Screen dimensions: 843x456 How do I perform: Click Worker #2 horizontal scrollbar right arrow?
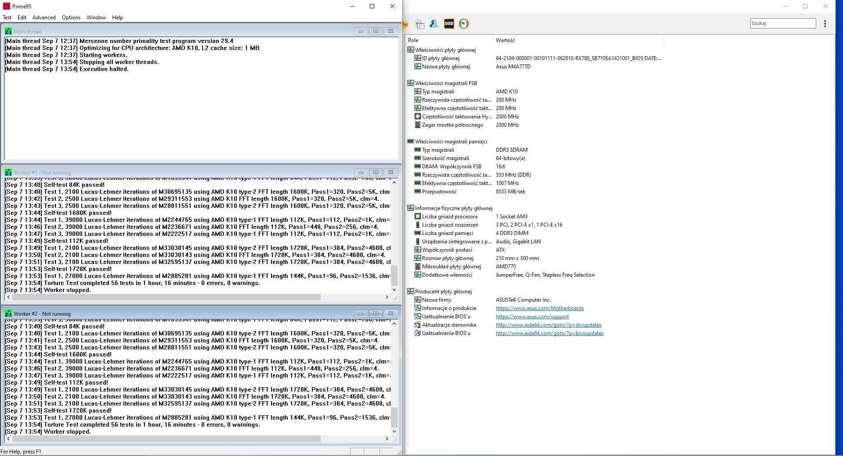(x=387, y=439)
